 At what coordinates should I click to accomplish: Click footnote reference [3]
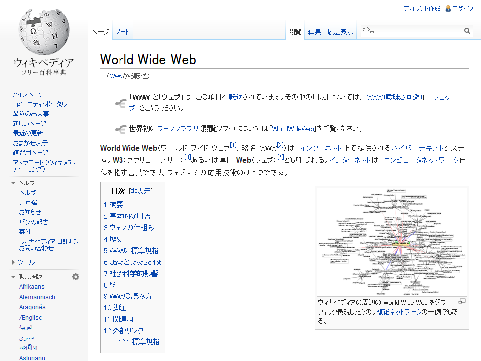(x=188, y=157)
